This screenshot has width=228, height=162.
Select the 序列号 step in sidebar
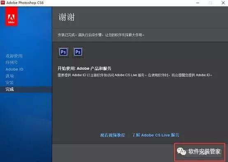[x=12, y=62]
